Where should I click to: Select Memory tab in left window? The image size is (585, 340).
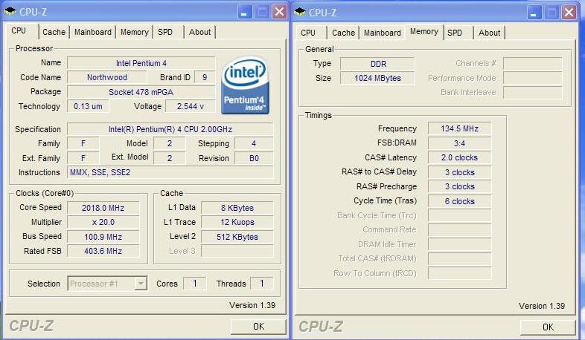(134, 33)
